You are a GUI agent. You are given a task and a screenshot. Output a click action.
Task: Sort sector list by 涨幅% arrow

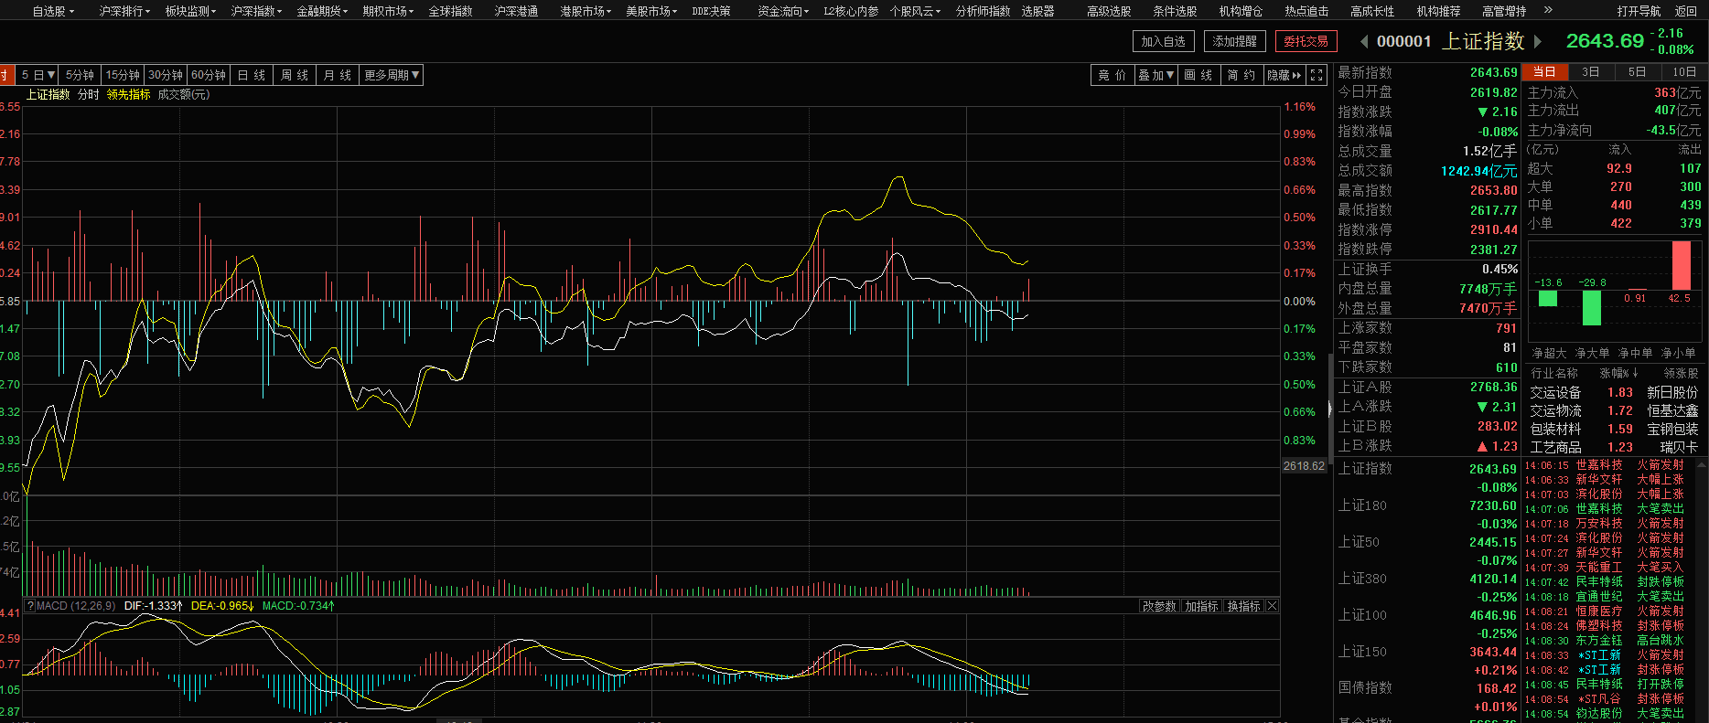click(1635, 373)
